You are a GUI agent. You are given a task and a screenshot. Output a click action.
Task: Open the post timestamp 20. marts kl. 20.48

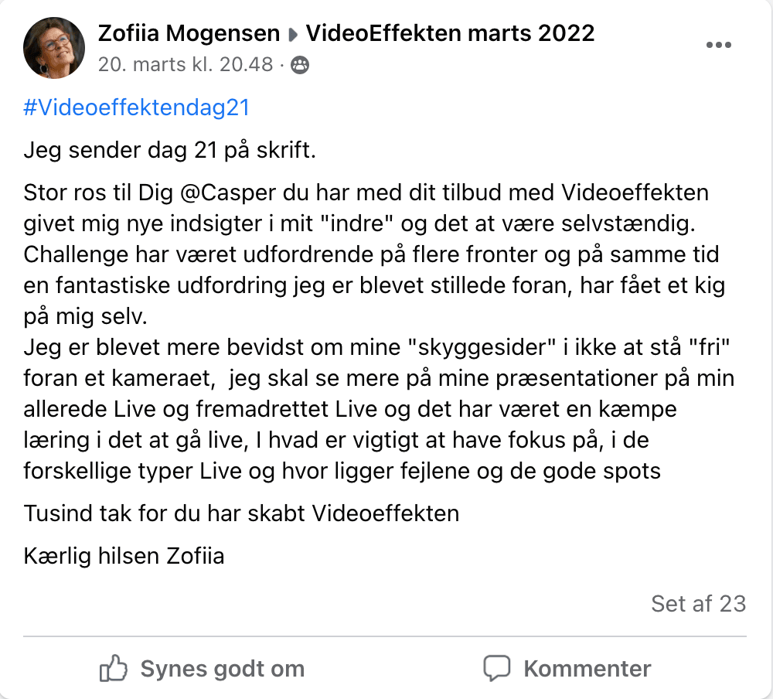(x=186, y=65)
